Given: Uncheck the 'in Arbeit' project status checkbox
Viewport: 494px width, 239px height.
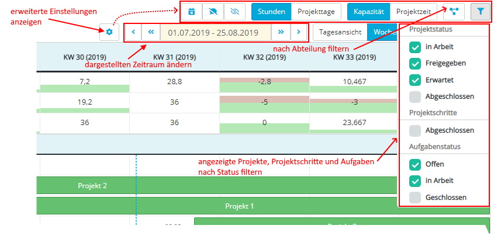Looking at the screenshot, I should 415,47.
